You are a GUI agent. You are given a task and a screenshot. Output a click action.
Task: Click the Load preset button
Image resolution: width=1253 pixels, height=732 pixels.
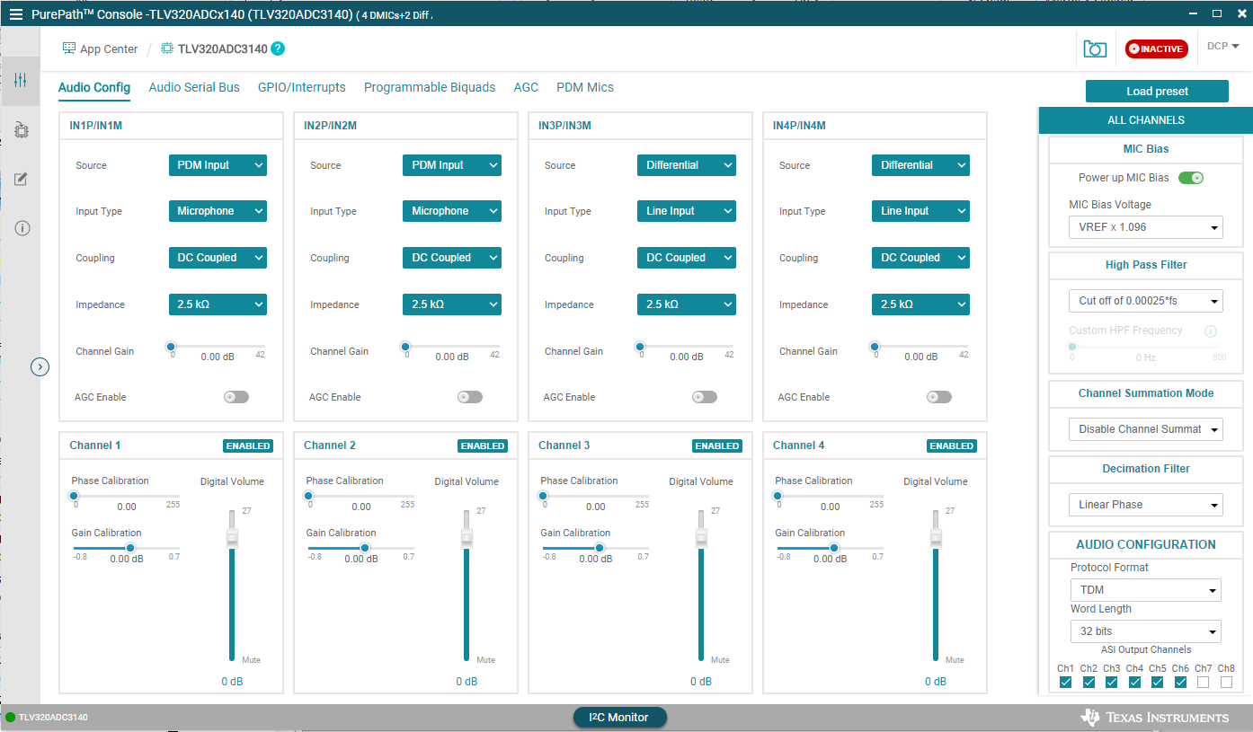pyautogui.click(x=1157, y=92)
